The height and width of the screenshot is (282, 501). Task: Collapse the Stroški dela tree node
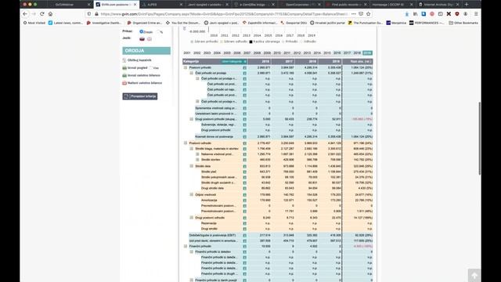click(191, 166)
